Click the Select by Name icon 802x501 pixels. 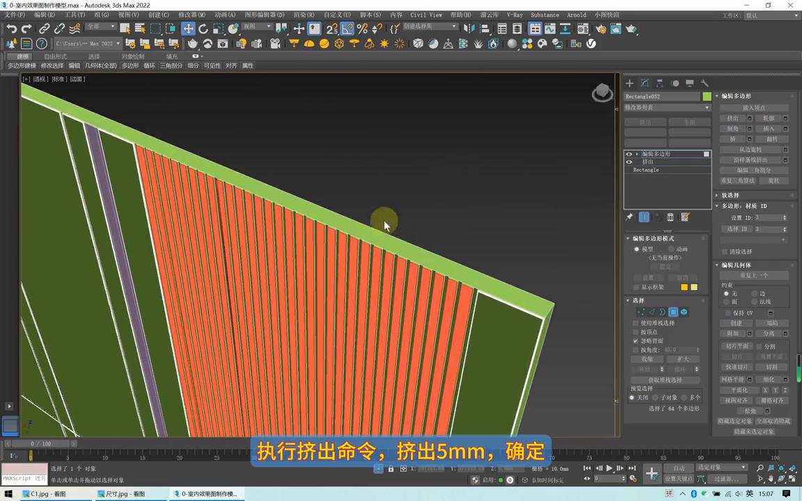click(139, 29)
